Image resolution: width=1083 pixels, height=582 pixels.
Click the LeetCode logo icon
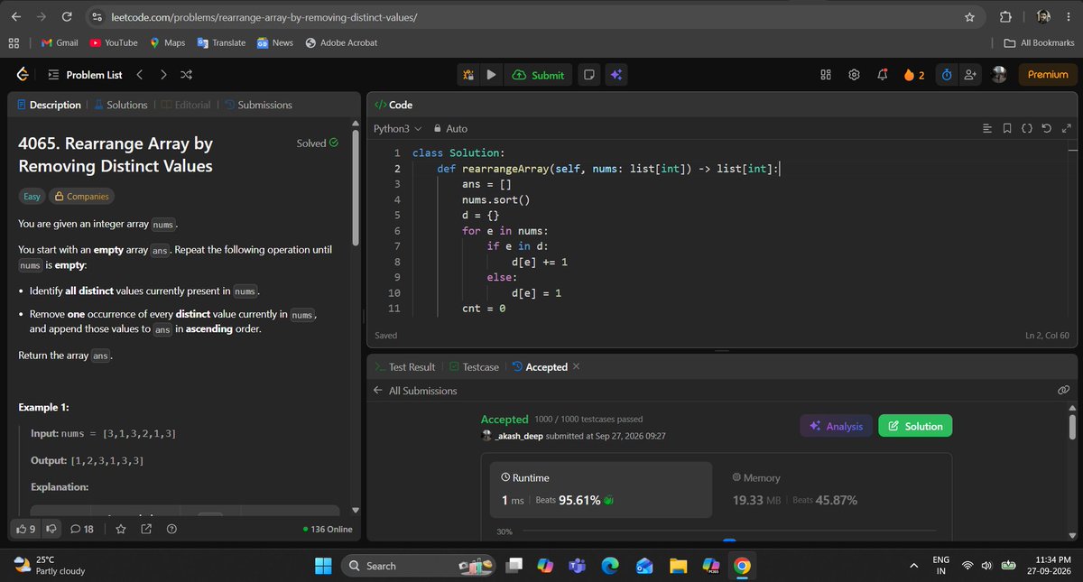tap(23, 75)
